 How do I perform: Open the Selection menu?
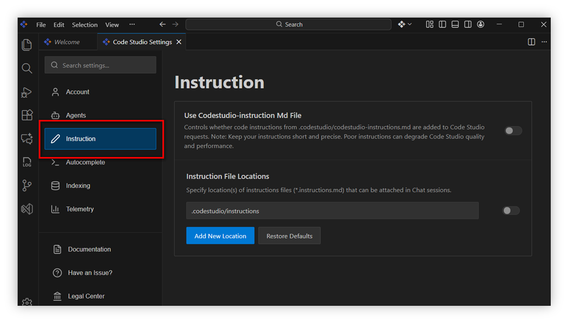[85, 25]
